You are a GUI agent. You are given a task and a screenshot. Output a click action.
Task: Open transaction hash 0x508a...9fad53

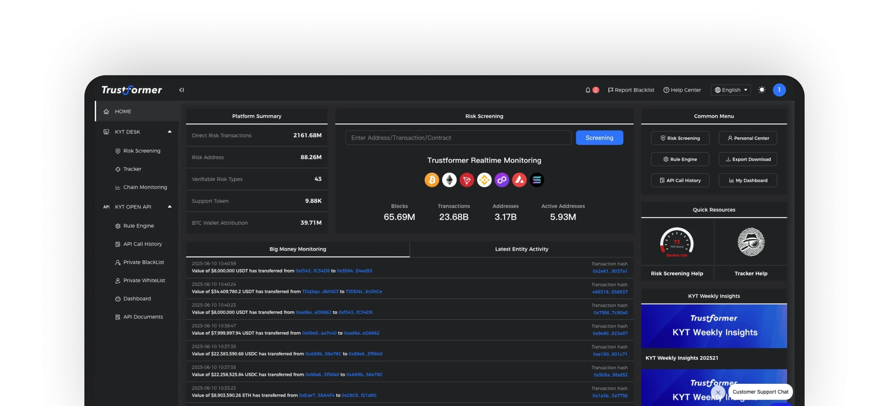pos(610,375)
